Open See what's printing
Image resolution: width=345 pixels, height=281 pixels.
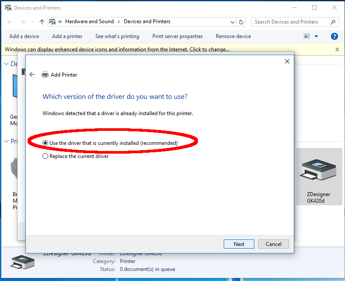(x=117, y=36)
